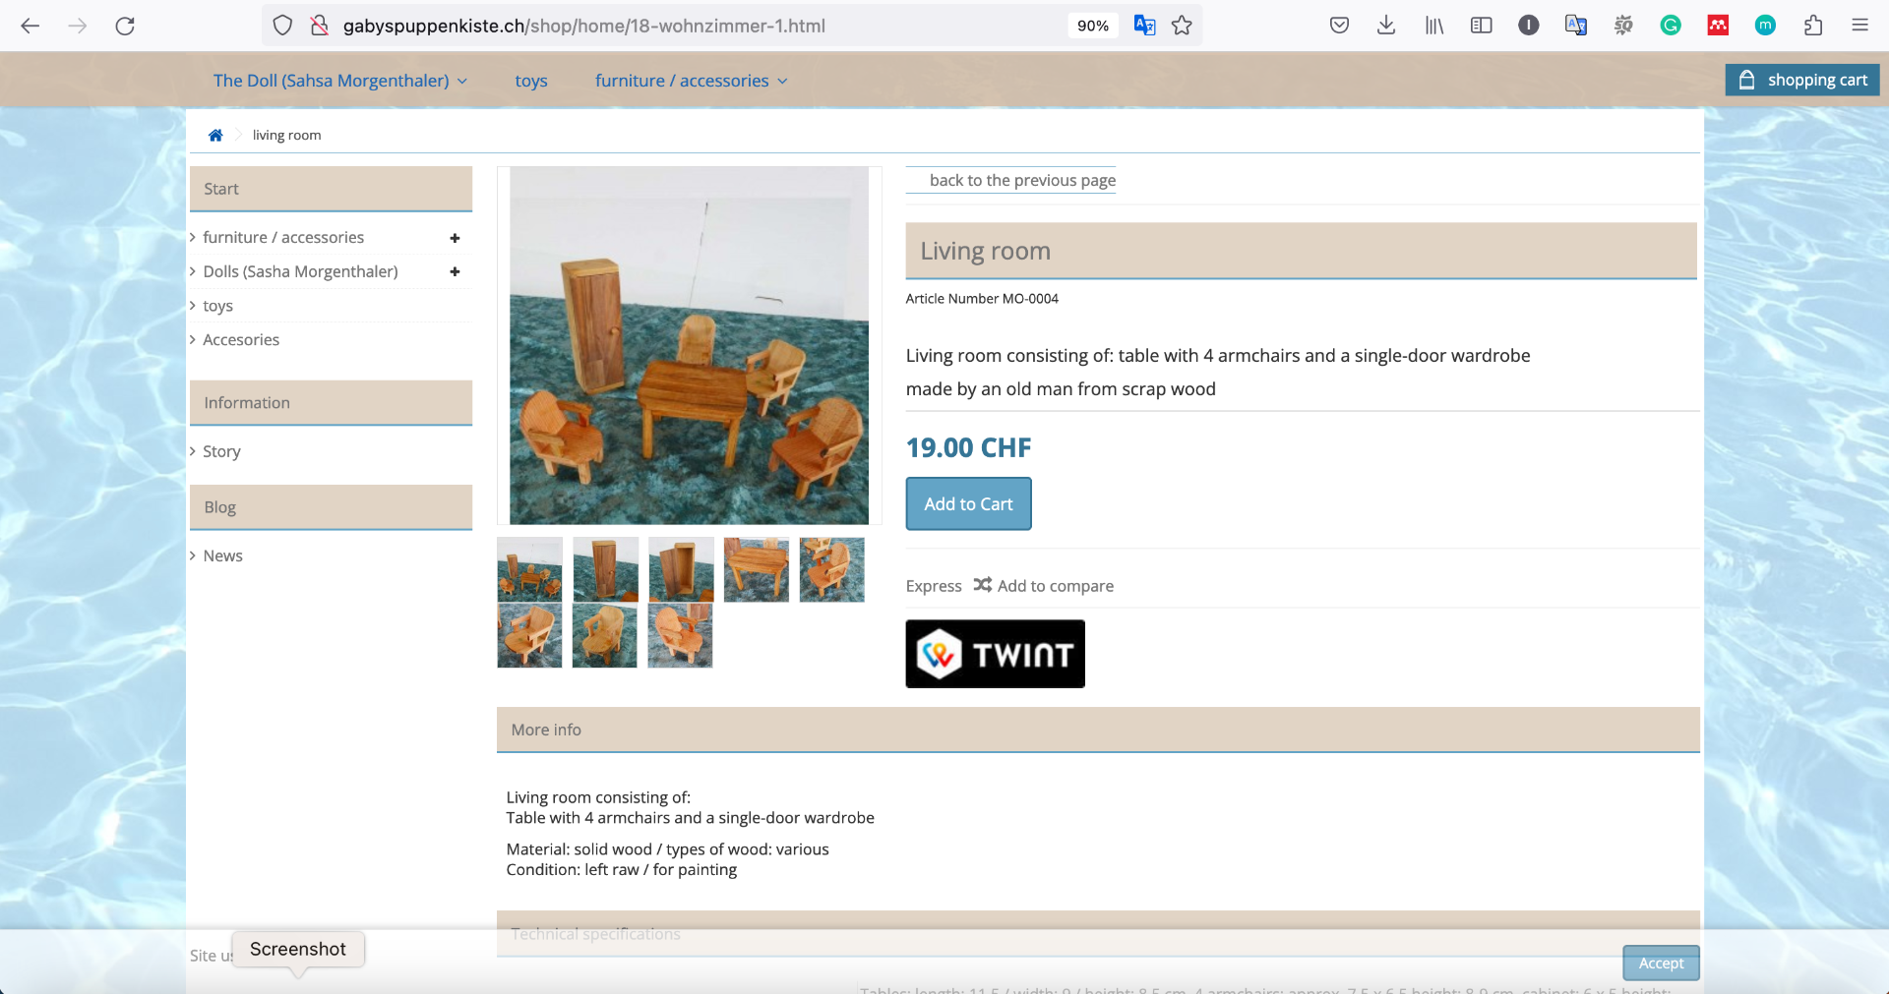
Task: Click the Information sidebar heading
Action: [331, 403]
